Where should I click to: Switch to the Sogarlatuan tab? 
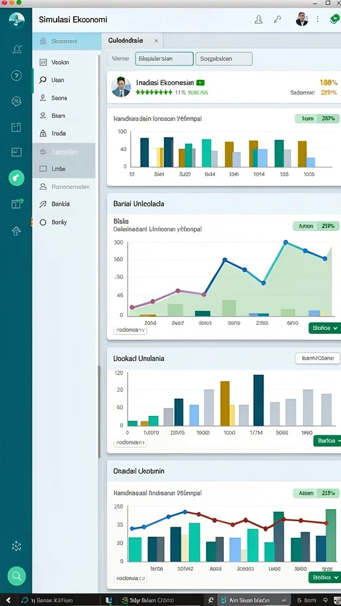(x=224, y=59)
